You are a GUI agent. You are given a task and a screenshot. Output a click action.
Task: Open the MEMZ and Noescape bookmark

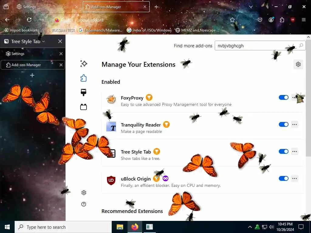tap(197, 30)
